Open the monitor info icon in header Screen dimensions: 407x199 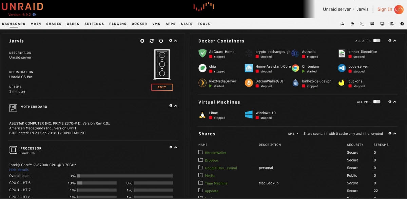click(382, 24)
